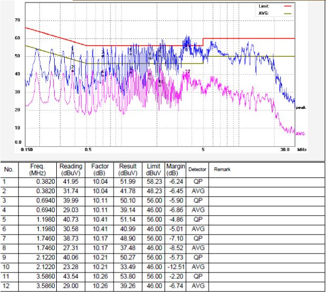Click the 70 level axis label
The width and height of the screenshot is (326, 292).
tap(17, 20)
